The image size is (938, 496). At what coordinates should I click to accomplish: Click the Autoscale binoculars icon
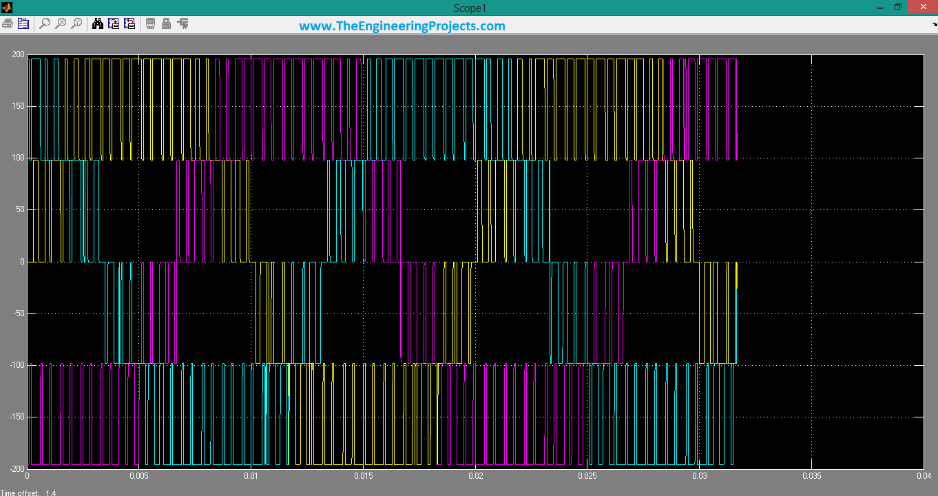point(98,23)
